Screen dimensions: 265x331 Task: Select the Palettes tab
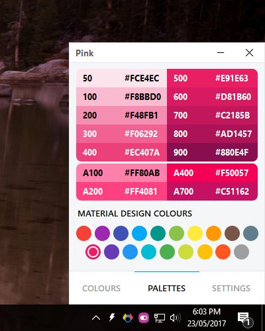click(x=167, y=288)
